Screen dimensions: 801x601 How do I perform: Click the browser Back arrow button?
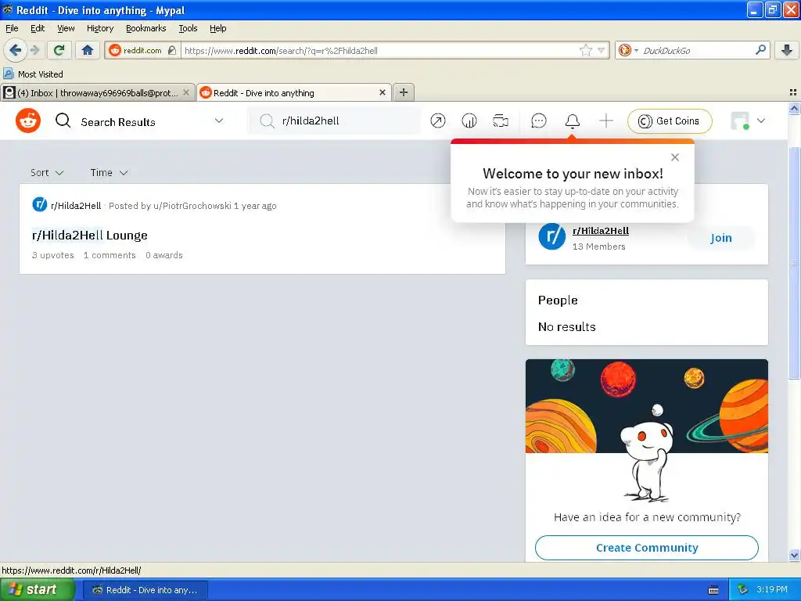pyautogui.click(x=15, y=50)
